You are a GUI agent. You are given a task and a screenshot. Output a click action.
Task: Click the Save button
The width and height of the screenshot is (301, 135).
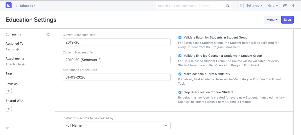tap(287, 20)
